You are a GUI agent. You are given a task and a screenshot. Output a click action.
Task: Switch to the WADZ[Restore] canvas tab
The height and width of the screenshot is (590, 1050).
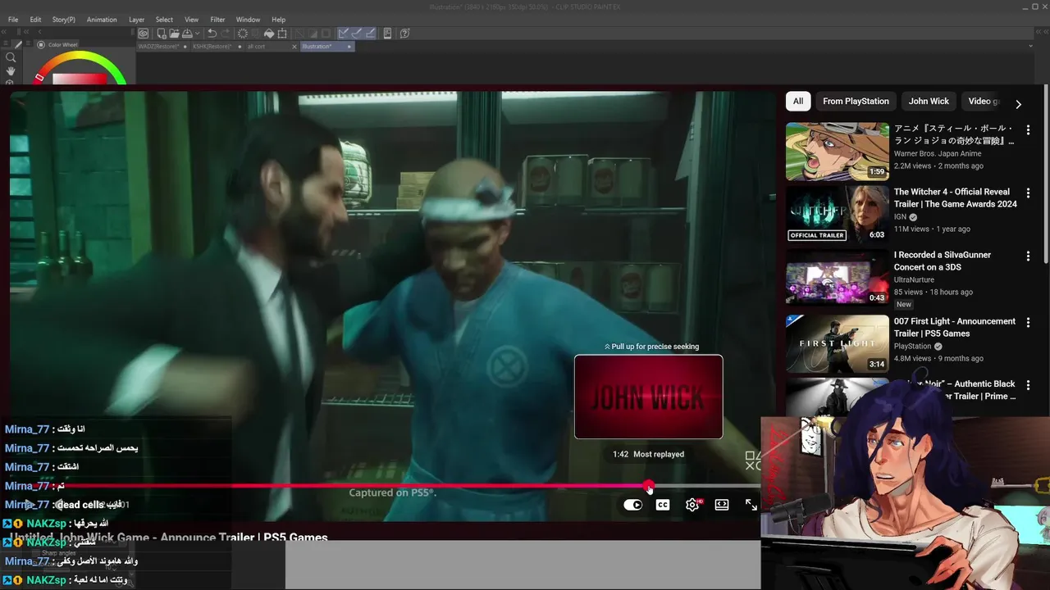(x=162, y=47)
